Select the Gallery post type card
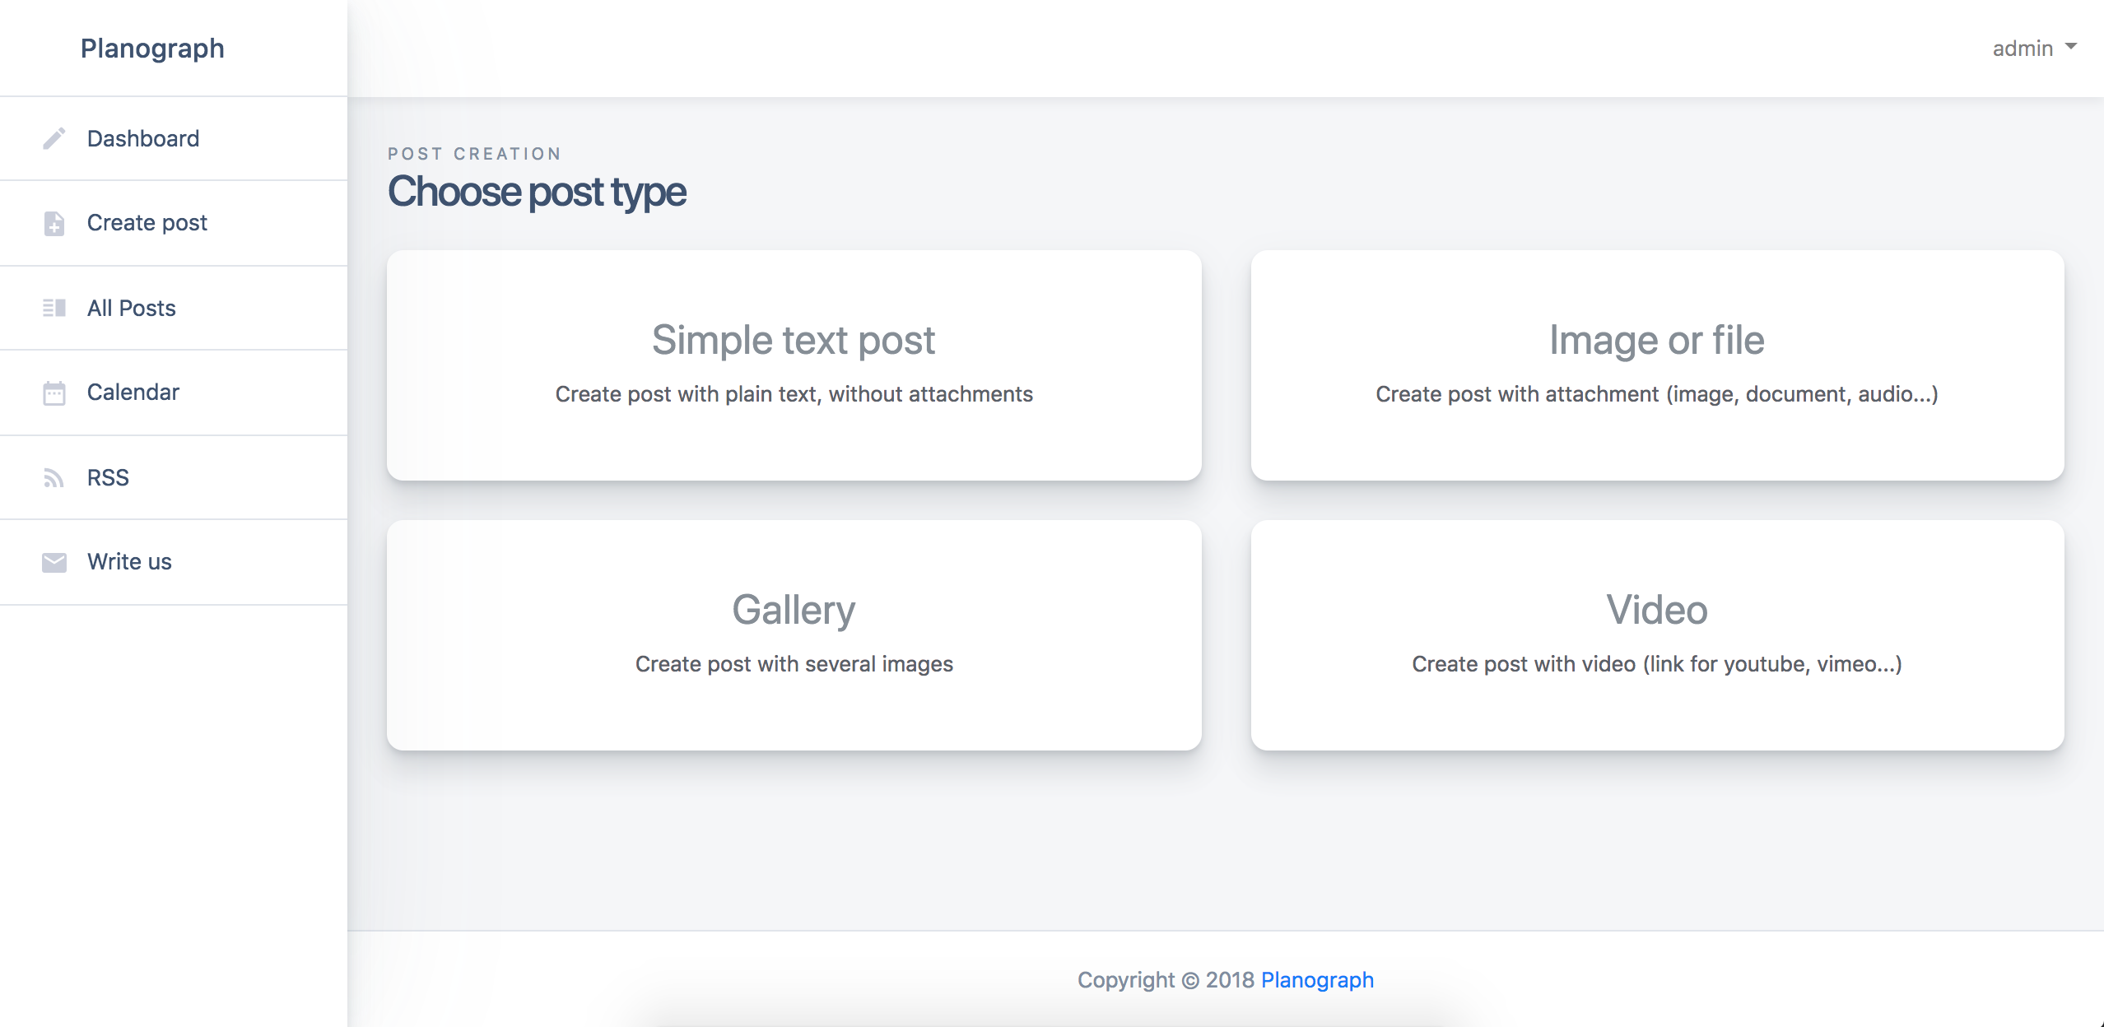This screenshot has height=1027, width=2104. (x=794, y=635)
